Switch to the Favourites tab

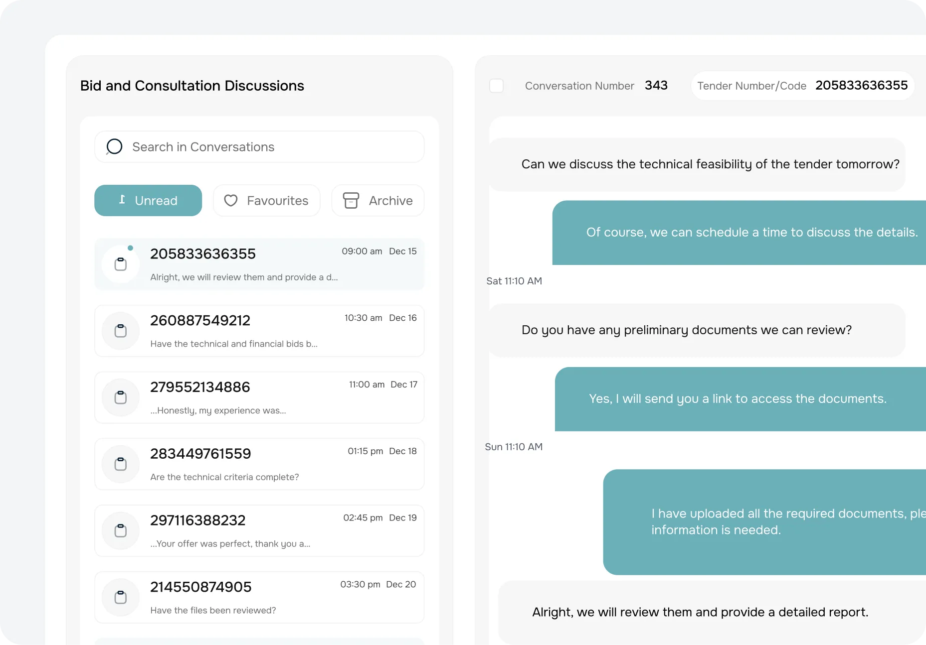point(267,200)
